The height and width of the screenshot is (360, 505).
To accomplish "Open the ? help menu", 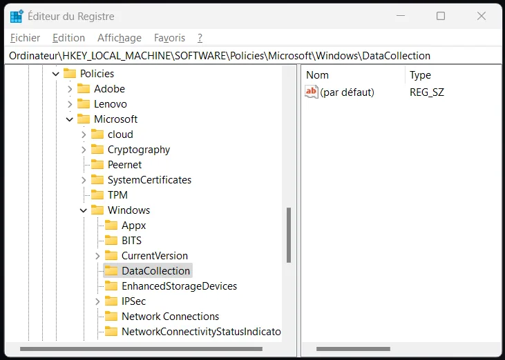I will 200,38.
